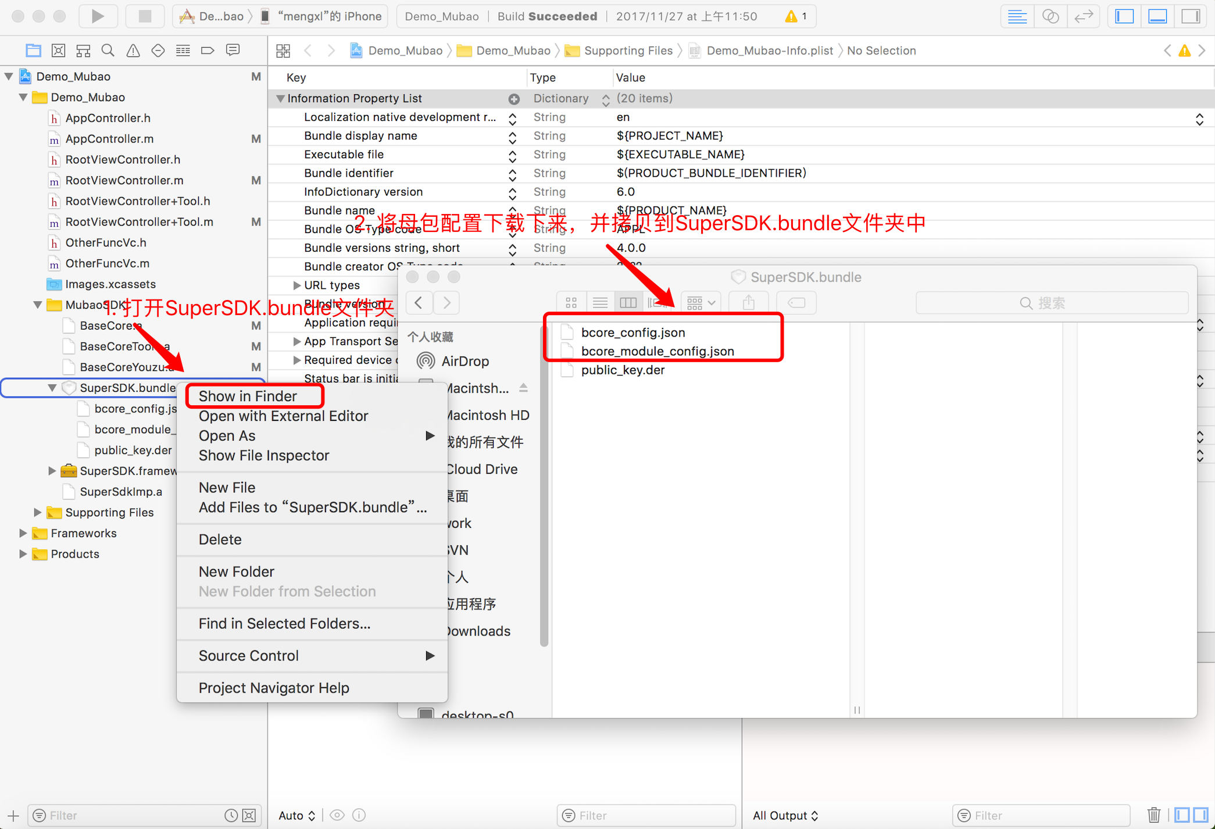The height and width of the screenshot is (829, 1215).
Task: Eject the Macintosh volume in Finder sidebar
Action: [523, 388]
